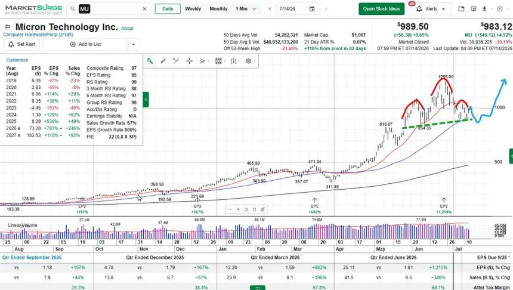513x290 pixels.
Task: Click the EPS +682% chart marker
Action: tap(314, 206)
